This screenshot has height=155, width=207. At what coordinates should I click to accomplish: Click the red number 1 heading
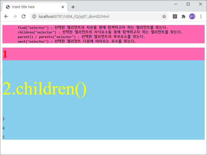click(5, 54)
